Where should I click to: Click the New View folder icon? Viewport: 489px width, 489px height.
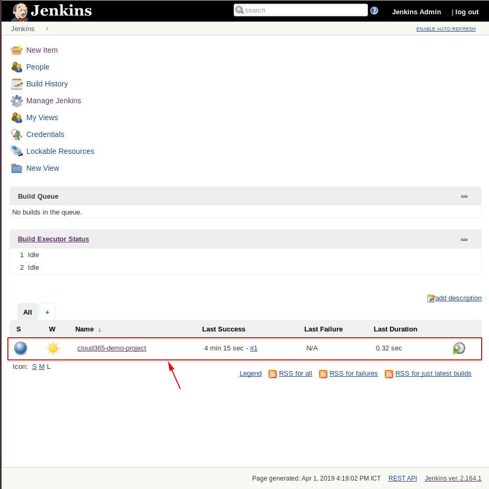(16, 168)
